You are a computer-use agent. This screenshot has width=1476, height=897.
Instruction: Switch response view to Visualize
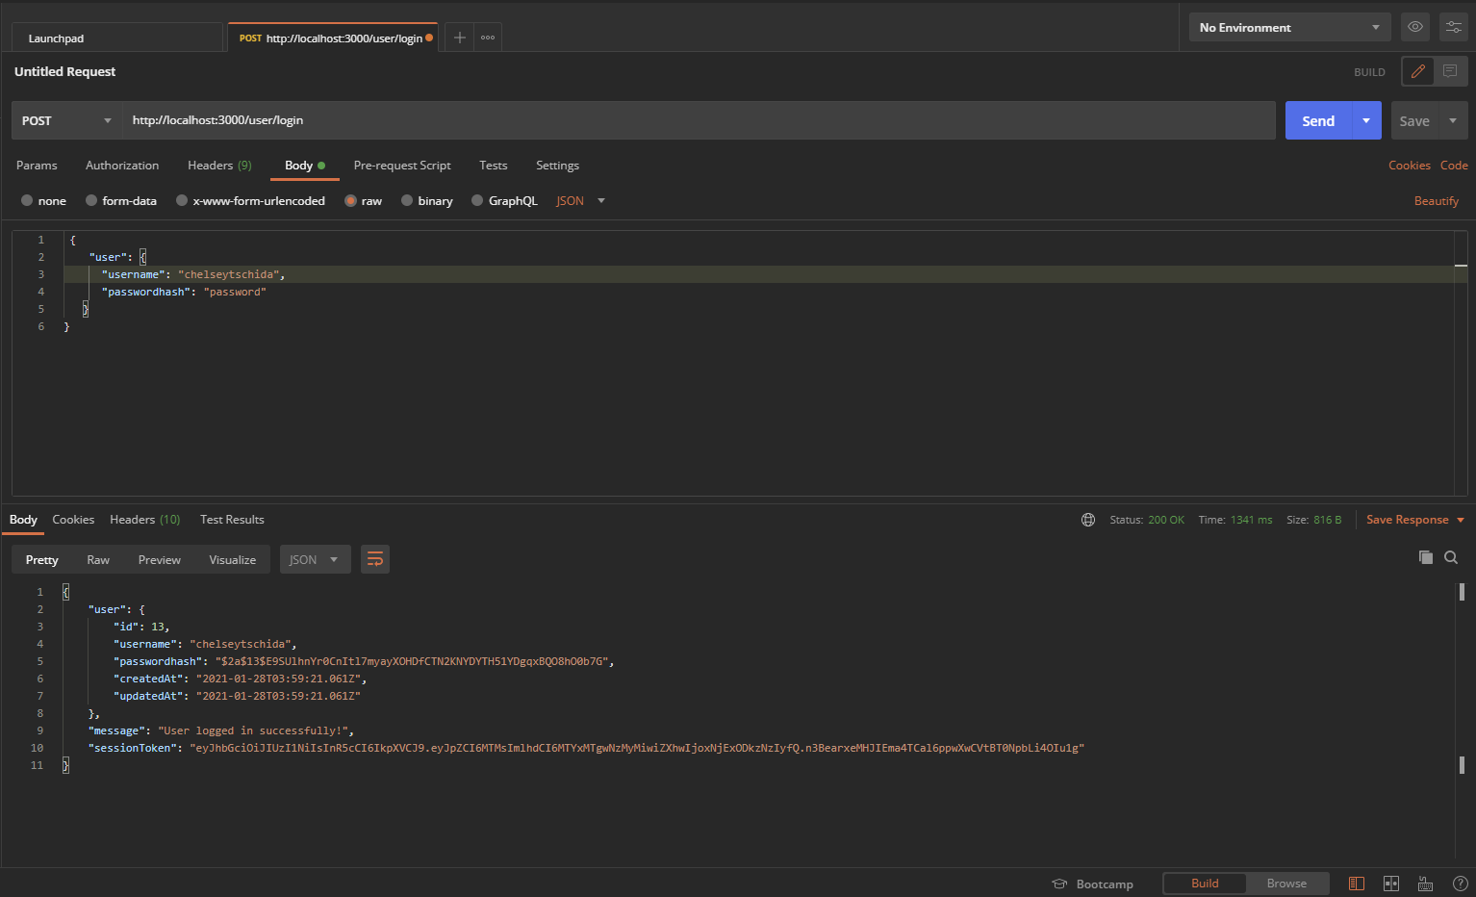[x=233, y=559]
